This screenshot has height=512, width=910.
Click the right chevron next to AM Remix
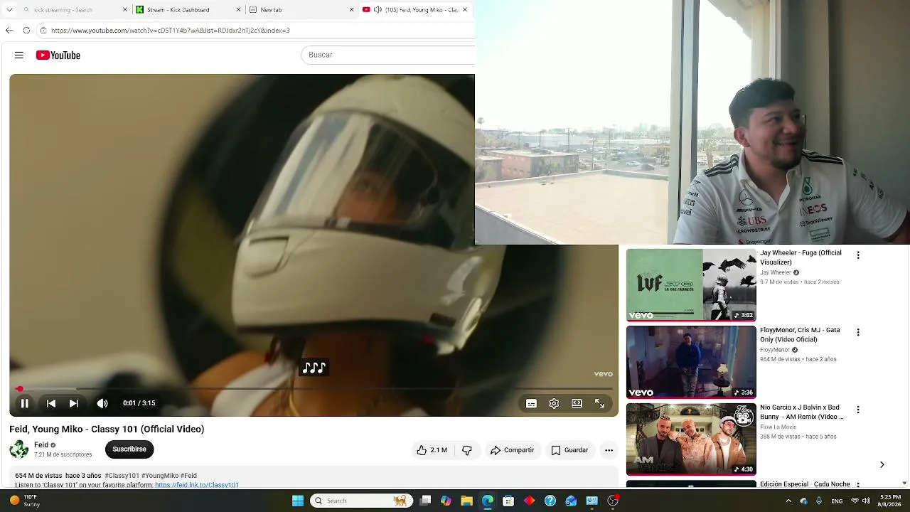click(x=882, y=465)
